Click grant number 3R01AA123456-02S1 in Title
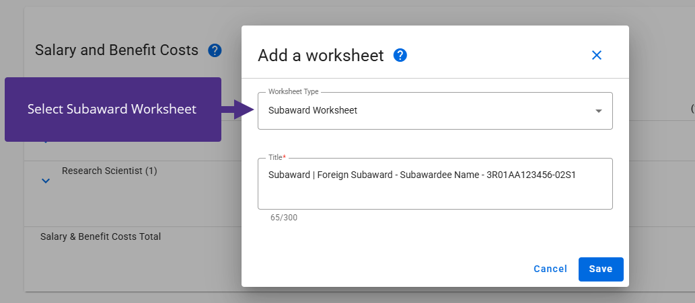Image resolution: width=695 pixels, height=303 pixels. (x=531, y=175)
